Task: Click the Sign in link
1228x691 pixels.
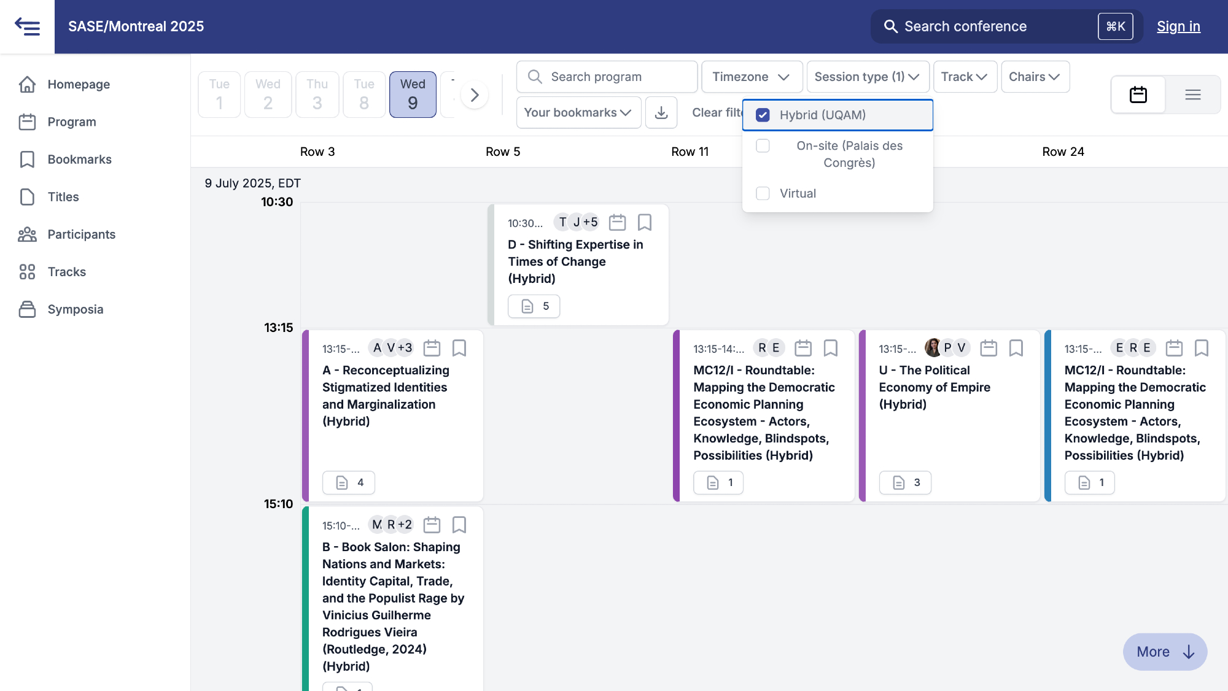Action: (x=1178, y=26)
